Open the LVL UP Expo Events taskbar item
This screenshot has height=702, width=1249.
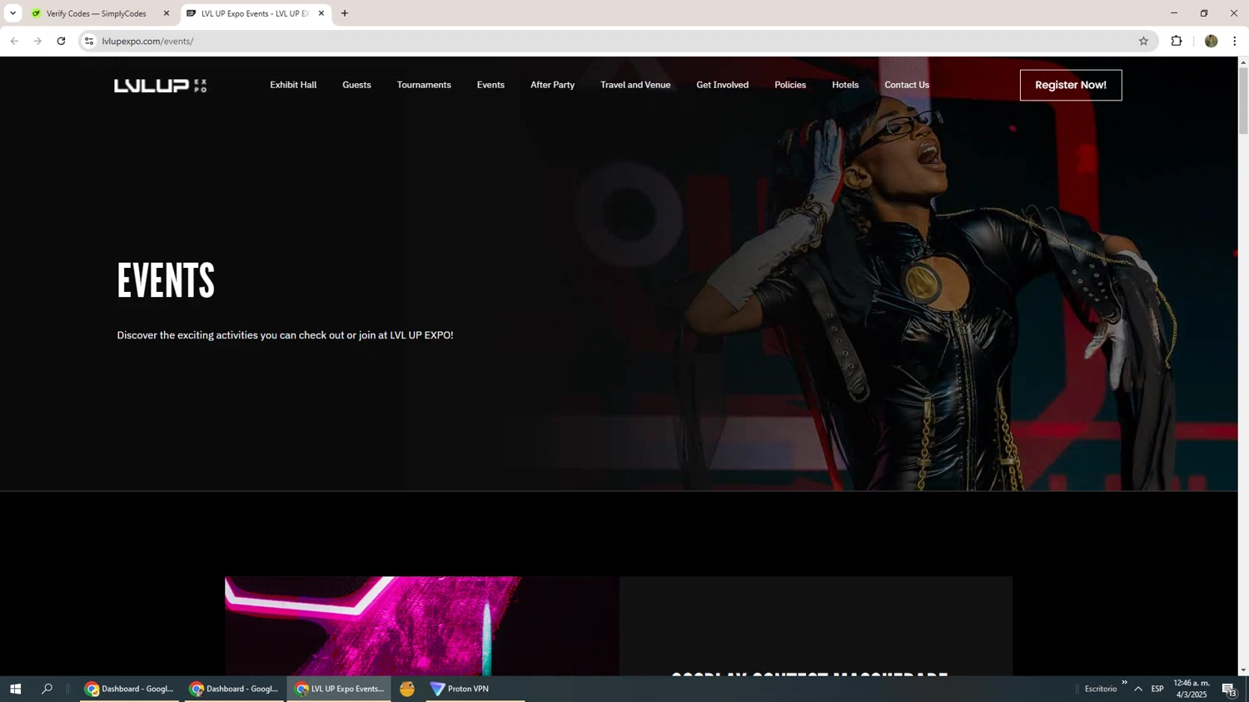point(339,689)
